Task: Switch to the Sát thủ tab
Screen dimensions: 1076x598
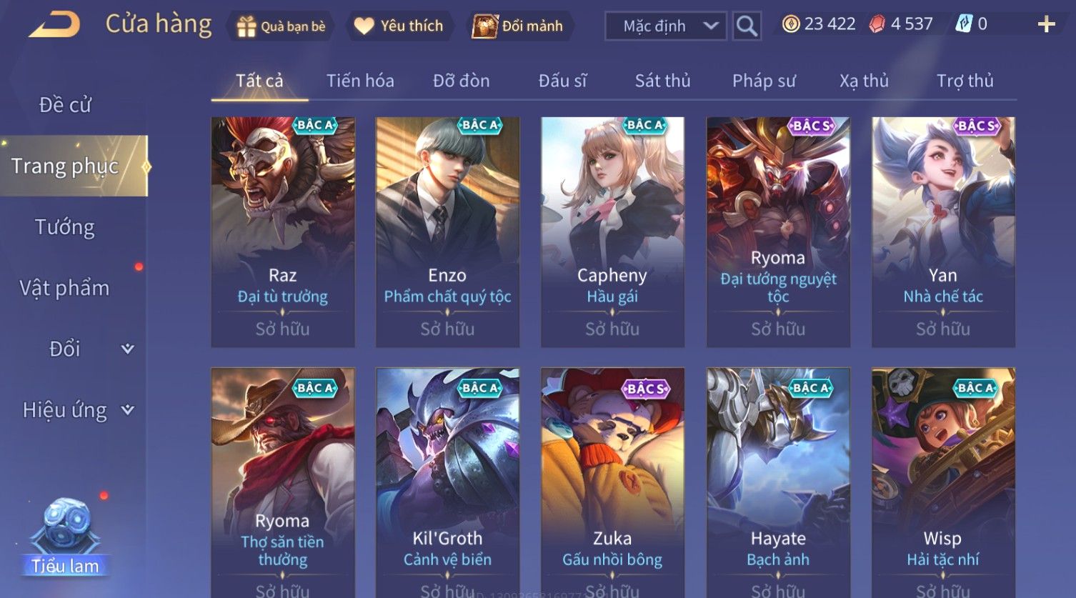Action: [662, 81]
